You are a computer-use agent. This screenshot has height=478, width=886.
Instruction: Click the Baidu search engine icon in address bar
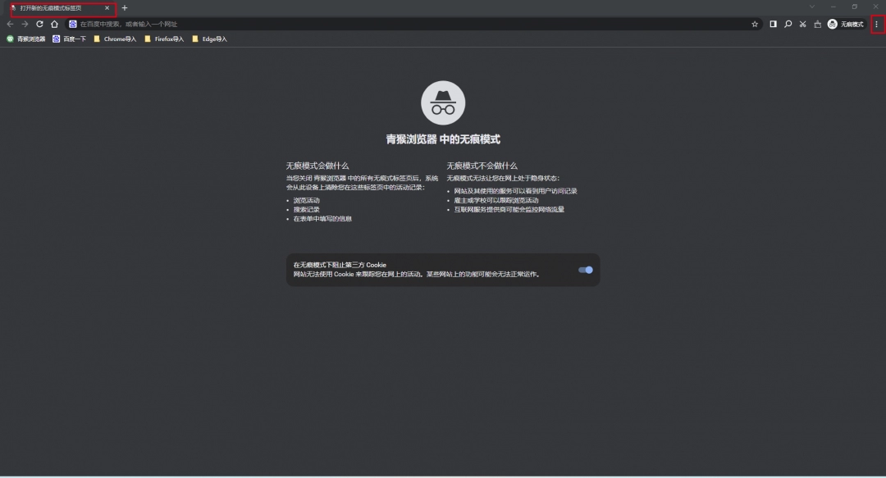(73, 25)
